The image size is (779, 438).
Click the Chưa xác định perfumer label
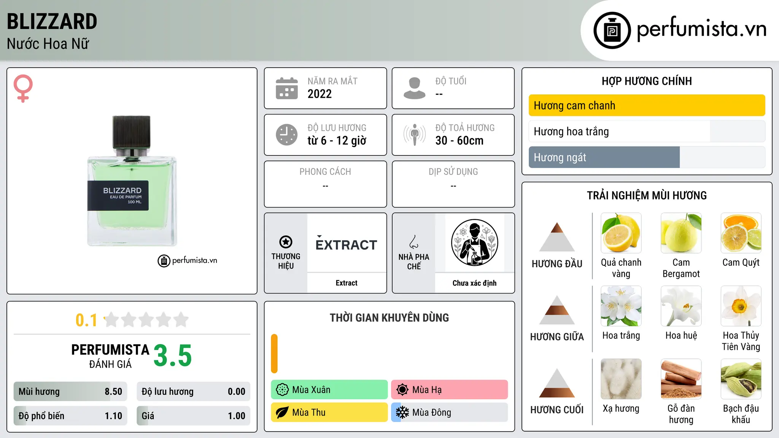[x=474, y=283]
